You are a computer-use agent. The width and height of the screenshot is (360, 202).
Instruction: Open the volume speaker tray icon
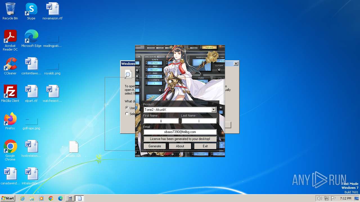click(319, 198)
